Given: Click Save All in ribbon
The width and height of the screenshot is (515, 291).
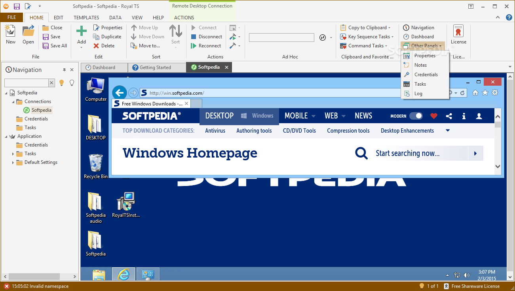Looking at the screenshot, I should (x=55, y=46).
